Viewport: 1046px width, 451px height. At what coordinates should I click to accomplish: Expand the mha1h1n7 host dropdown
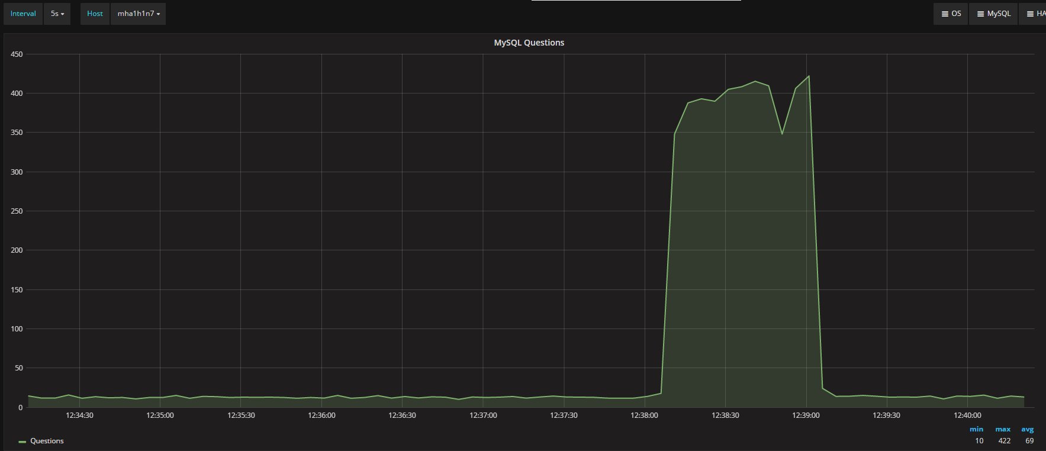[x=138, y=14]
